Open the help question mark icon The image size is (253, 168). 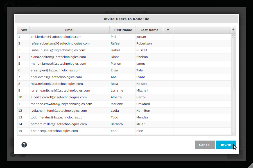coord(24,145)
